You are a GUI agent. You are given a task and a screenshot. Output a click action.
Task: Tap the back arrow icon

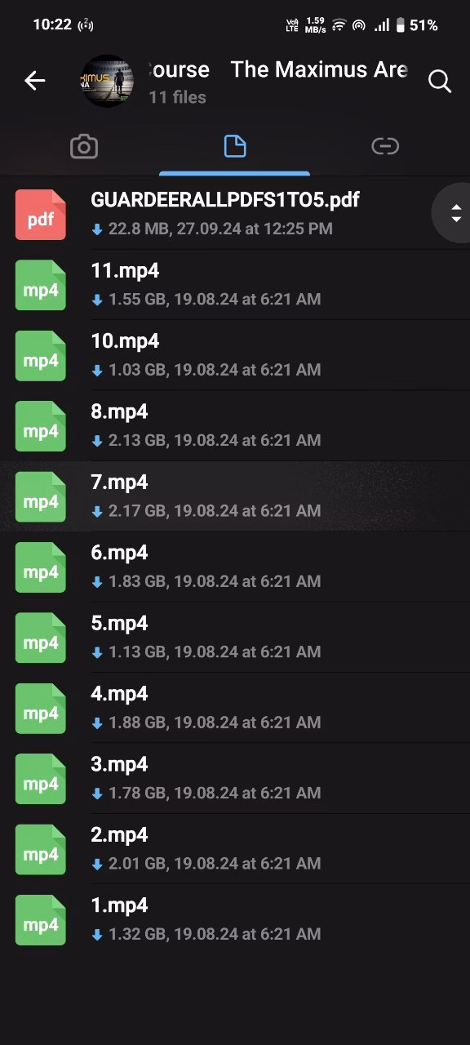(x=34, y=81)
